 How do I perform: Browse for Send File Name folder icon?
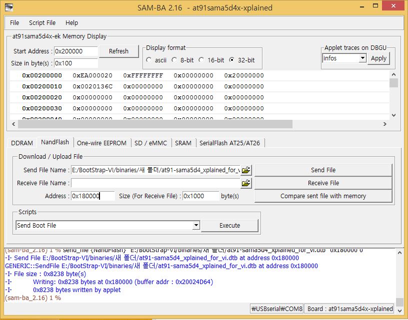click(246, 170)
